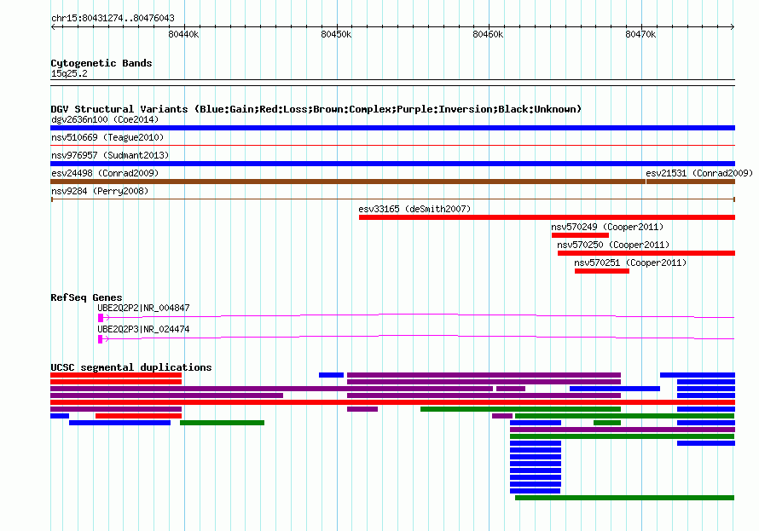Click the nsv570250 red loss bar
The height and width of the screenshot is (531, 759).
pos(646,253)
